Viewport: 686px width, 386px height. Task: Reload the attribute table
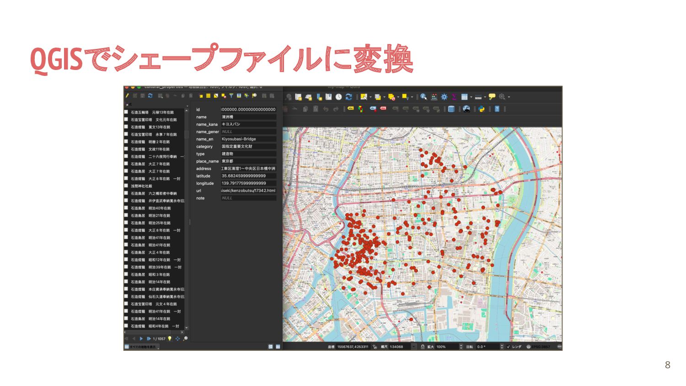coord(150,96)
